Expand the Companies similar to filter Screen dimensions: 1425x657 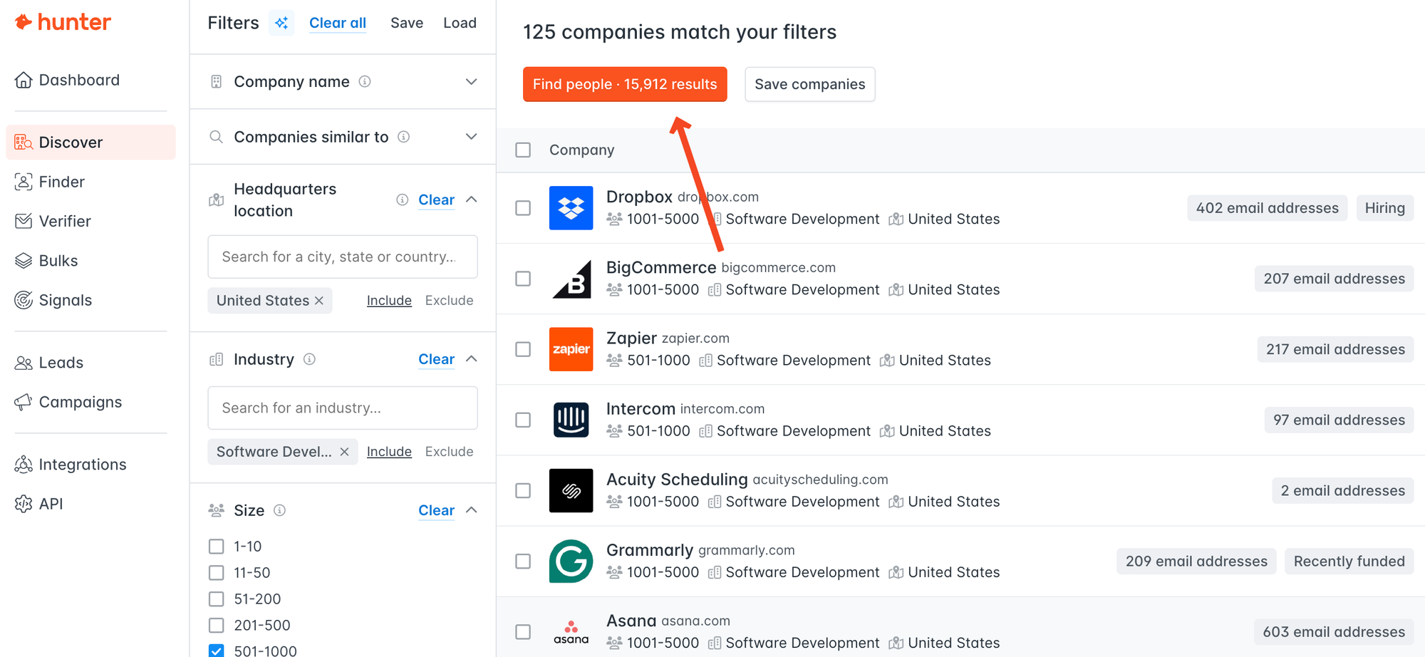click(471, 137)
